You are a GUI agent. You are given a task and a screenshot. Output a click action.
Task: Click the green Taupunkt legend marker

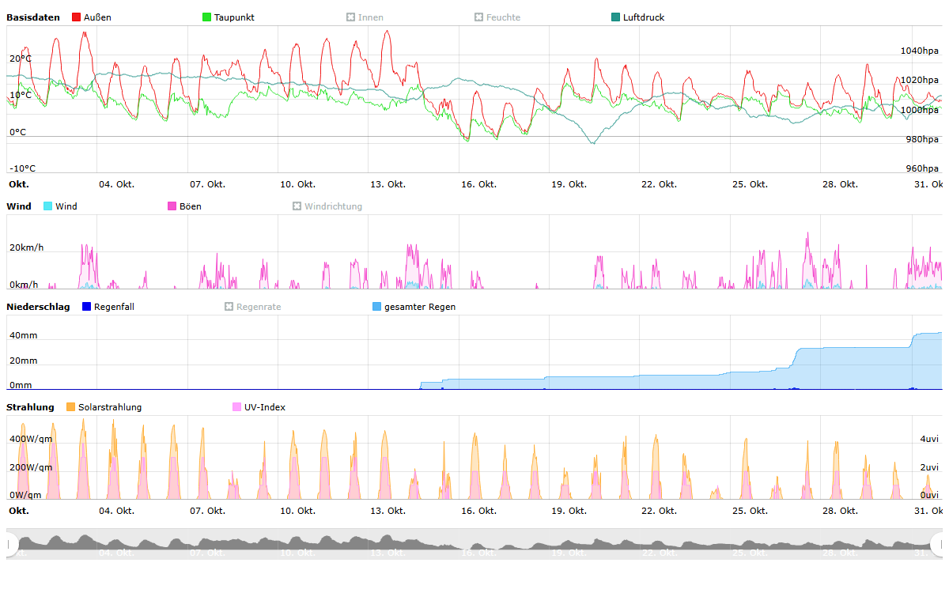[207, 17]
